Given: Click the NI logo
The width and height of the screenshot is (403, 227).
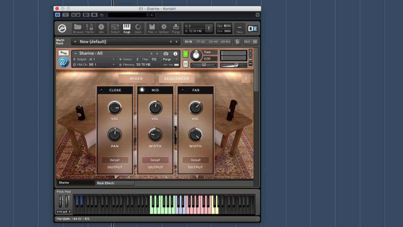Looking at the screenshot, I should pos(253,29).
